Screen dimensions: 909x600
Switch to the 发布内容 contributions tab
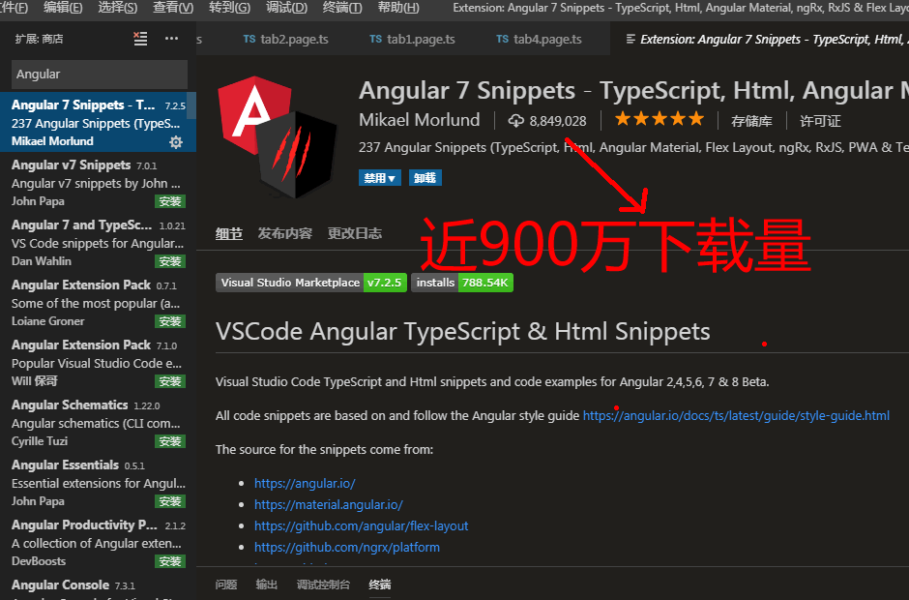click(284, 234)
